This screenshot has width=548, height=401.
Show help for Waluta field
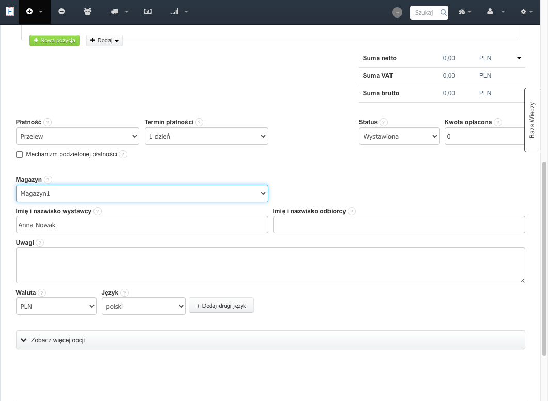(42, 293)
